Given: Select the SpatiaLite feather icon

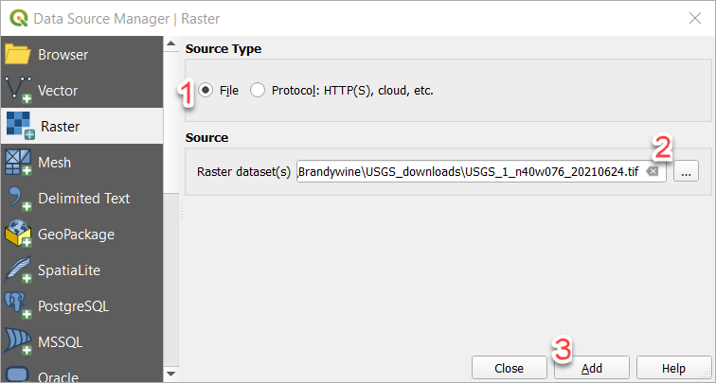Looking at the screenshot, I should tap(19, 270).
